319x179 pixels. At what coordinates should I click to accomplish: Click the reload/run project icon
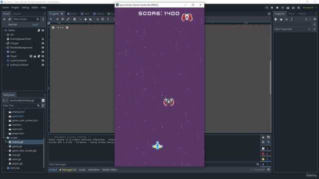[x=267, y=8]
